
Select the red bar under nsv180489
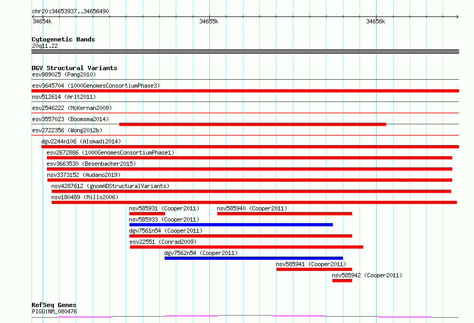(254, 202)
